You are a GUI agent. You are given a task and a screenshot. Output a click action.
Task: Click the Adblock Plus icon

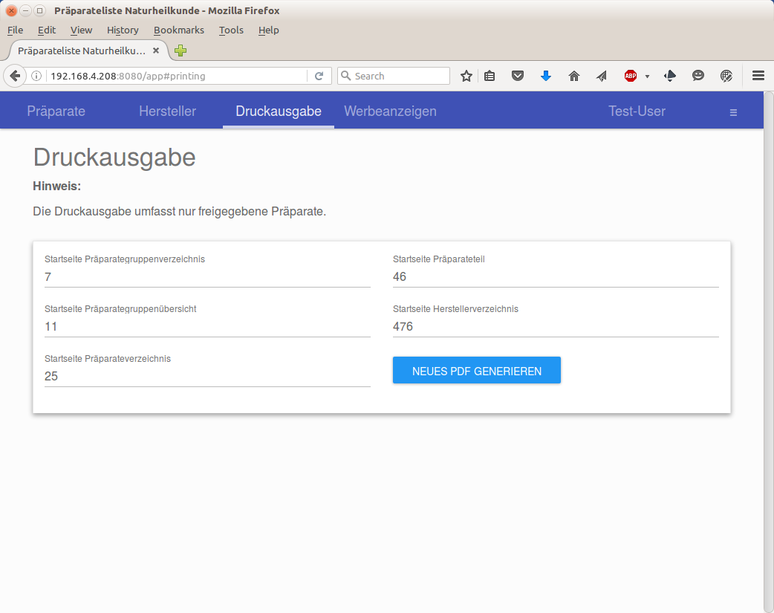coord(631,76)
